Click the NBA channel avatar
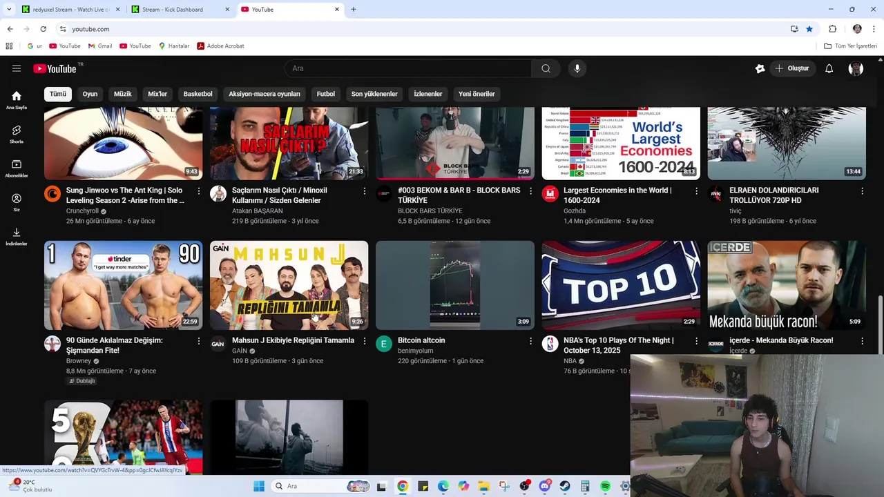Viewport: 884px width, 497px height. click(550, 344)
